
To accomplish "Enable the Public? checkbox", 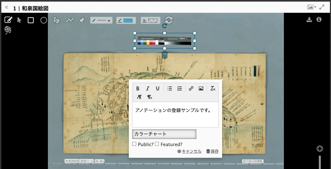I will click(x=134, y=144).
